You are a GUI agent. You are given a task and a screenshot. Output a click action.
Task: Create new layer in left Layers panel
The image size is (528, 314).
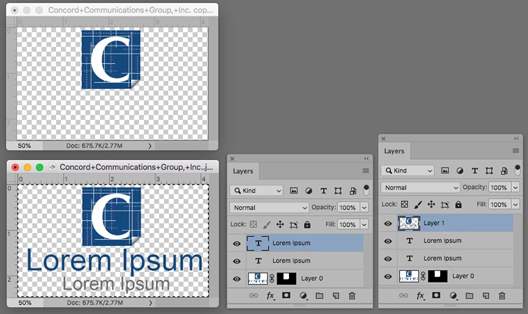point(336,296)
